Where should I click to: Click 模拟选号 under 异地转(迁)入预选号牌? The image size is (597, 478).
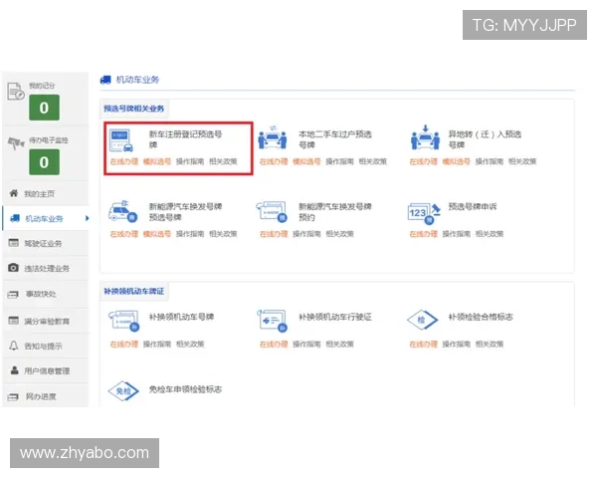point(456,161)
